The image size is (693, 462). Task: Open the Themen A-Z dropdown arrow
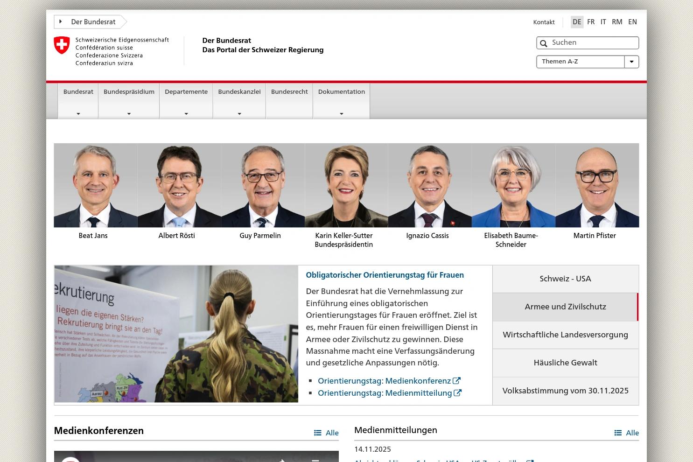click(631, 62)
